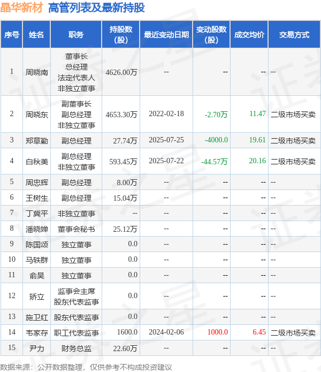Screen dimensions: 321x372
Task: Click the 持股数(股) column header
Action: pyautogui.click(x=121, y=35)
